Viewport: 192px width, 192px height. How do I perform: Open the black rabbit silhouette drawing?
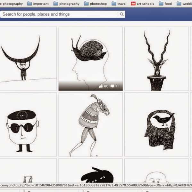90,171
